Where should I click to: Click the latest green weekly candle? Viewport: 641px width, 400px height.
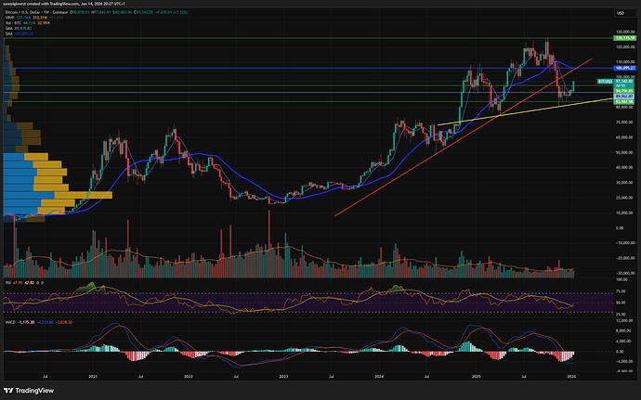(574, 85)
